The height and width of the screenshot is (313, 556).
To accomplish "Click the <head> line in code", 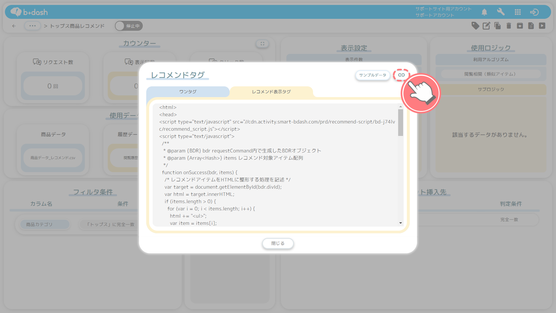I will 168,115.
